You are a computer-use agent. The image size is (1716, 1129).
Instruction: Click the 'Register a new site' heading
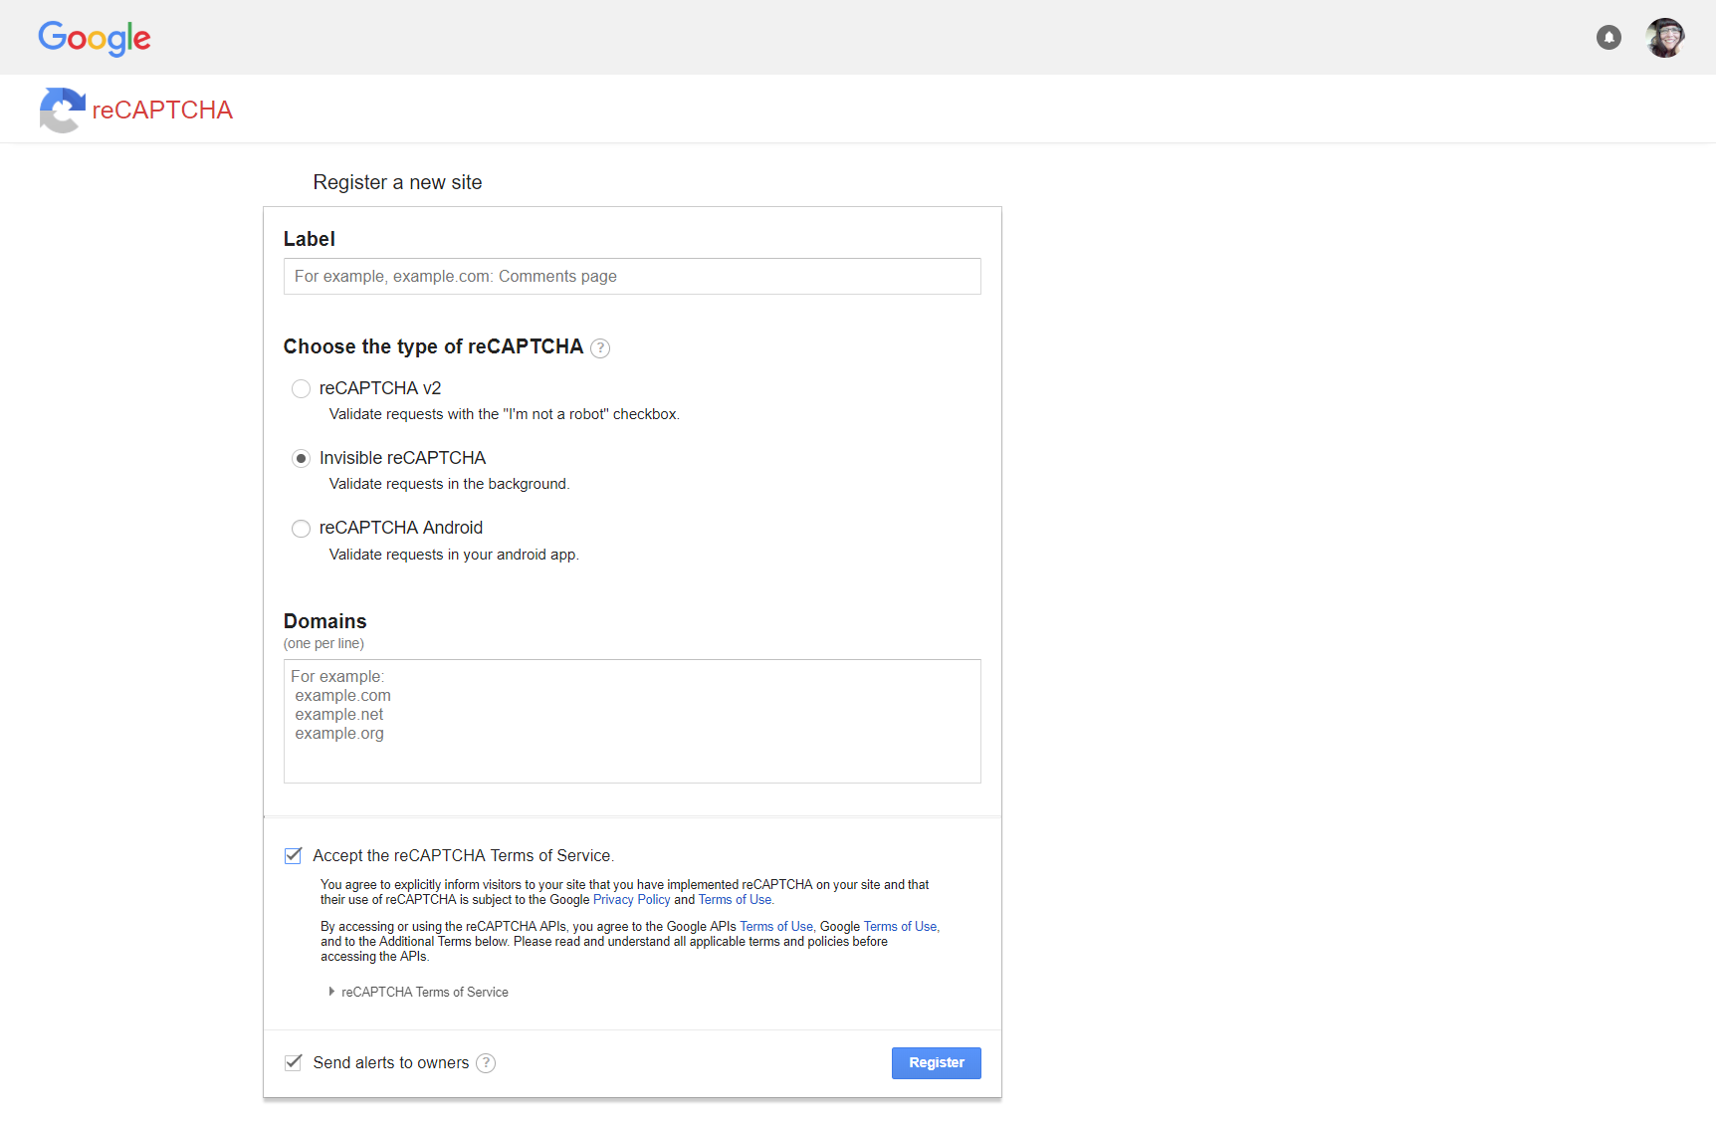397,182
